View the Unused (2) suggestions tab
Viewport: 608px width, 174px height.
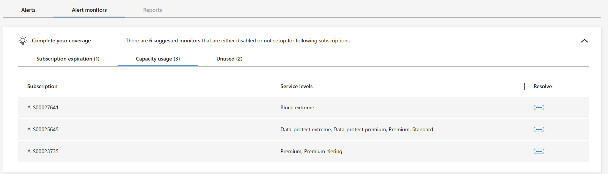[x=229, y=59]
